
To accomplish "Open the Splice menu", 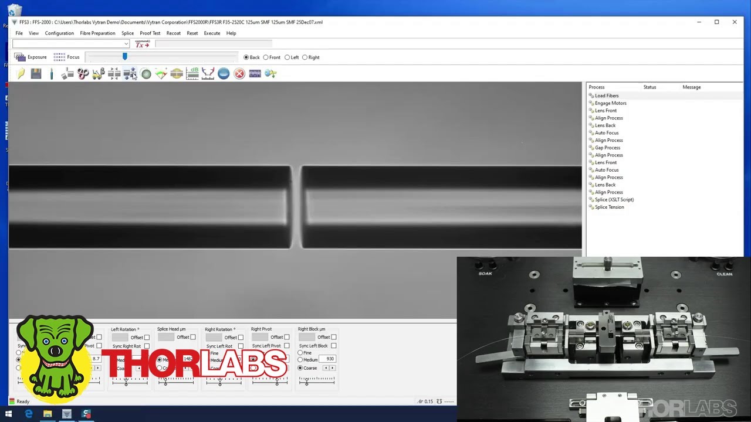I will (127, 33).
